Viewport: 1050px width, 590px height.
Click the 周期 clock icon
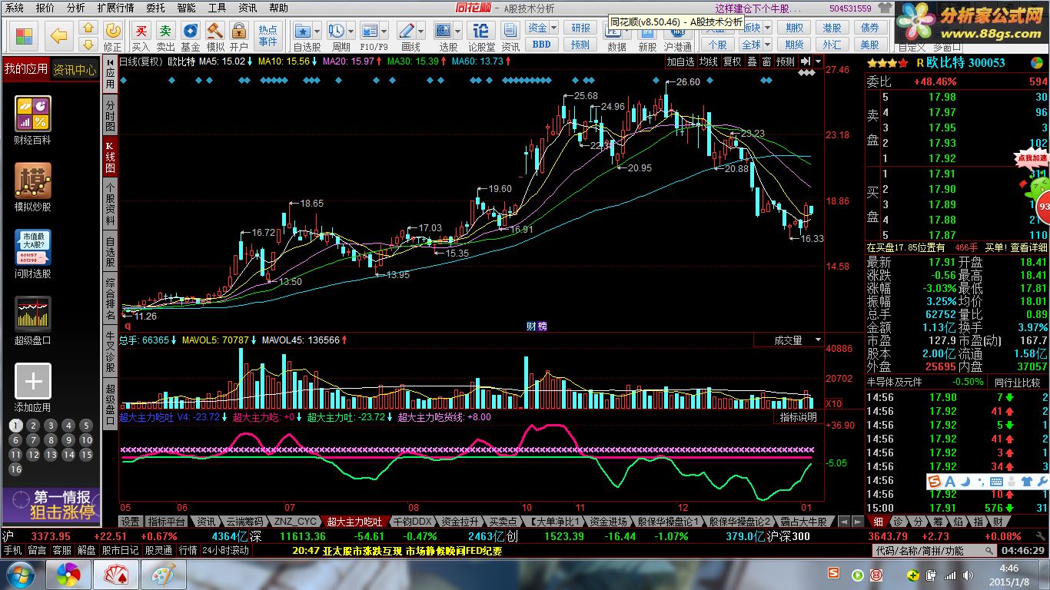pyautogui.click(x=336, y=30)
